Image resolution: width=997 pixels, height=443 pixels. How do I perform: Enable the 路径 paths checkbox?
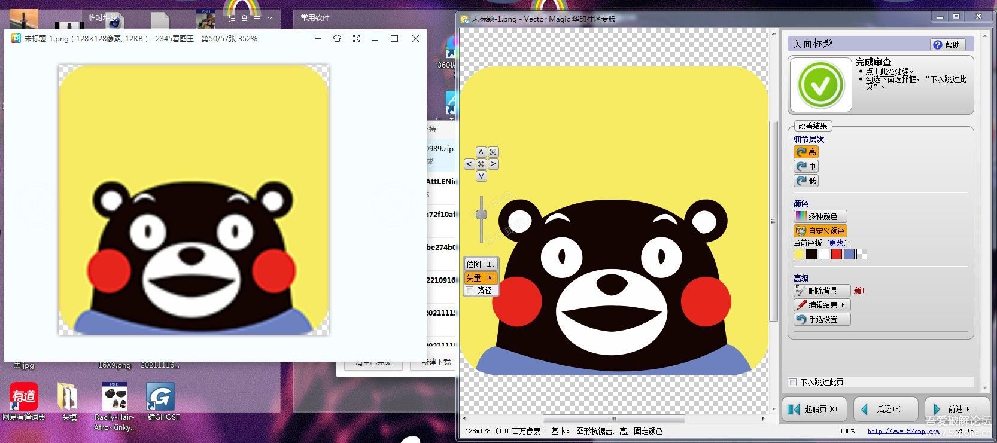pyautogui.click(x=470, y=291)
